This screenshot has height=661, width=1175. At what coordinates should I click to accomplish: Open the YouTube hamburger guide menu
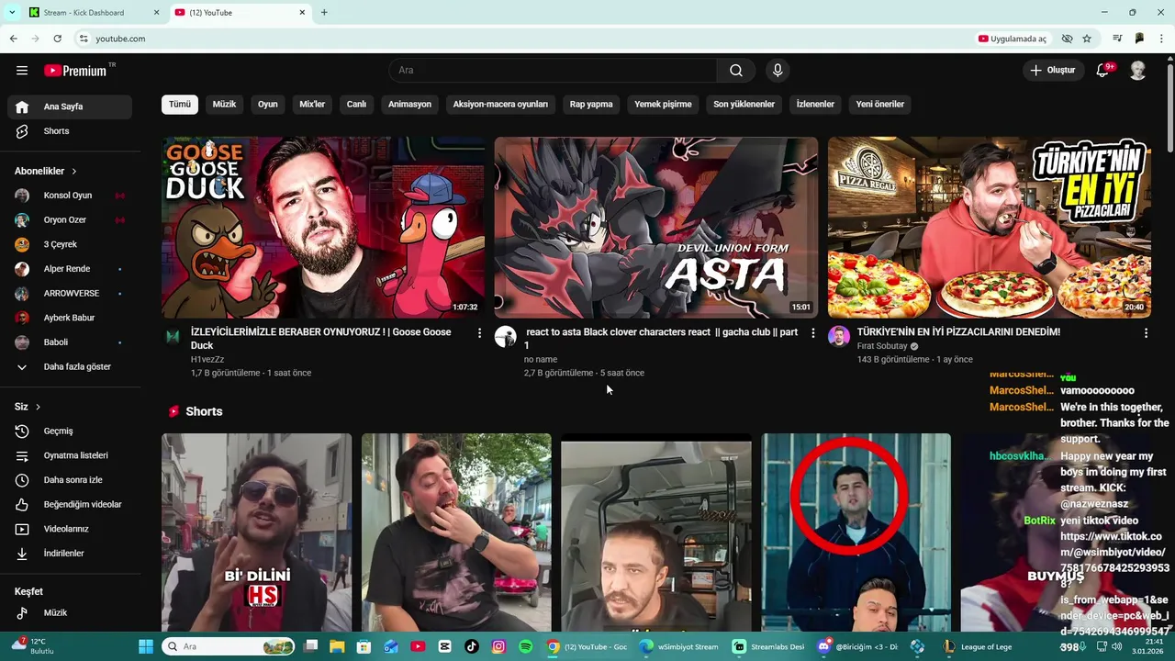click(x=22, y=71)
